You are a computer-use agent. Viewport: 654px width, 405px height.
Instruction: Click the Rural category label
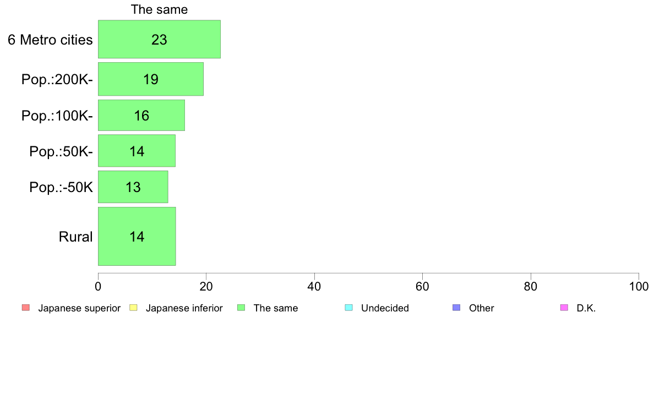(75, 237)
